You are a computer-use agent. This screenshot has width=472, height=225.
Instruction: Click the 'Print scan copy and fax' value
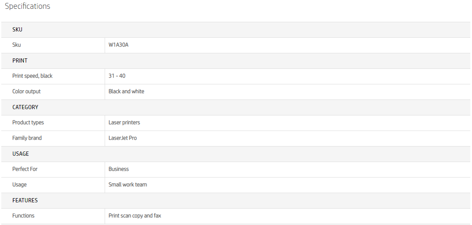tap(135, 216)
